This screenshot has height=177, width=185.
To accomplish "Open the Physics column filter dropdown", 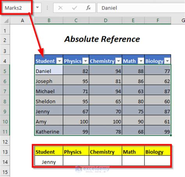I will pos(85,61).
